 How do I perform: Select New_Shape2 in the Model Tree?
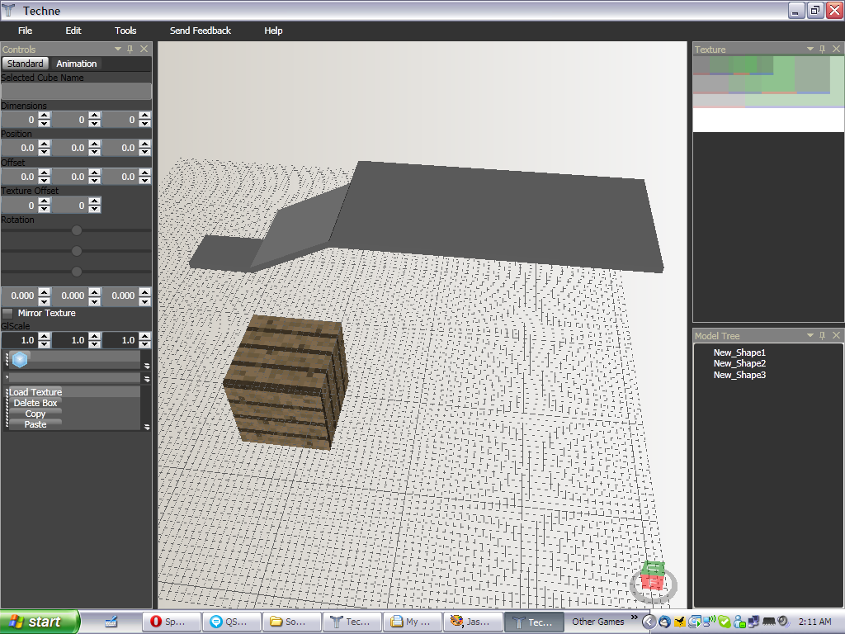click(739, 363)
